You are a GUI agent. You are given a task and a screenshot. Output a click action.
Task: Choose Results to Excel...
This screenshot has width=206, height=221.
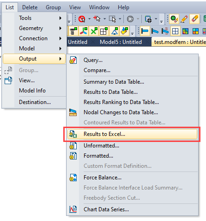pyautogui.click(x=132, y=134)
